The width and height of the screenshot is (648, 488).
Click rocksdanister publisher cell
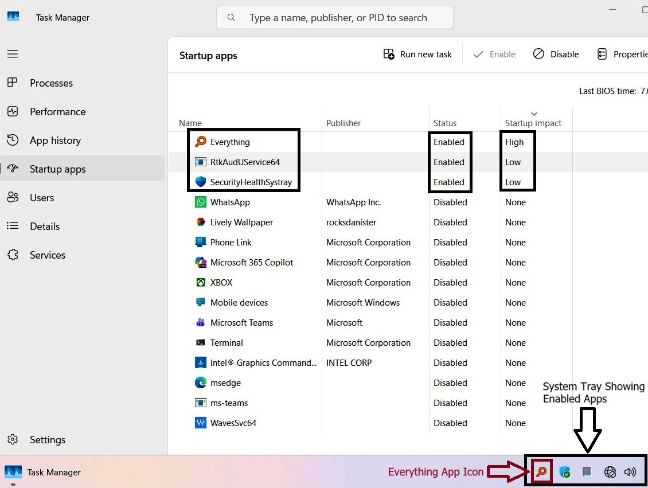351,222
